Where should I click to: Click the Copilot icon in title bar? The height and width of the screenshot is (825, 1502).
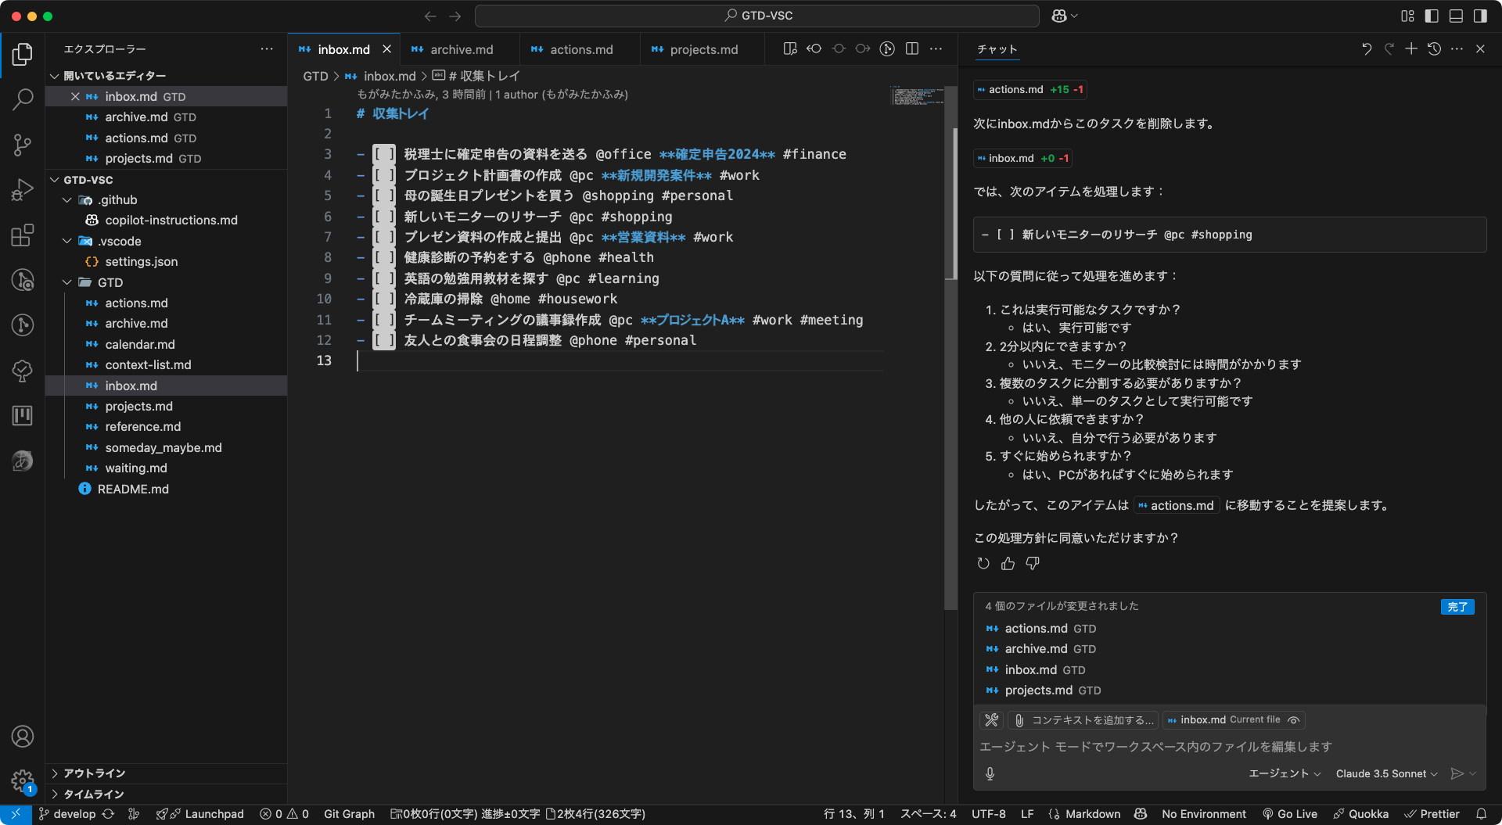pos(1059,16)
